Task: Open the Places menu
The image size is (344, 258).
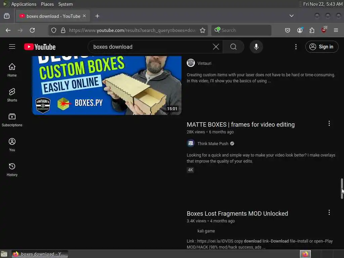Action: 47,4
